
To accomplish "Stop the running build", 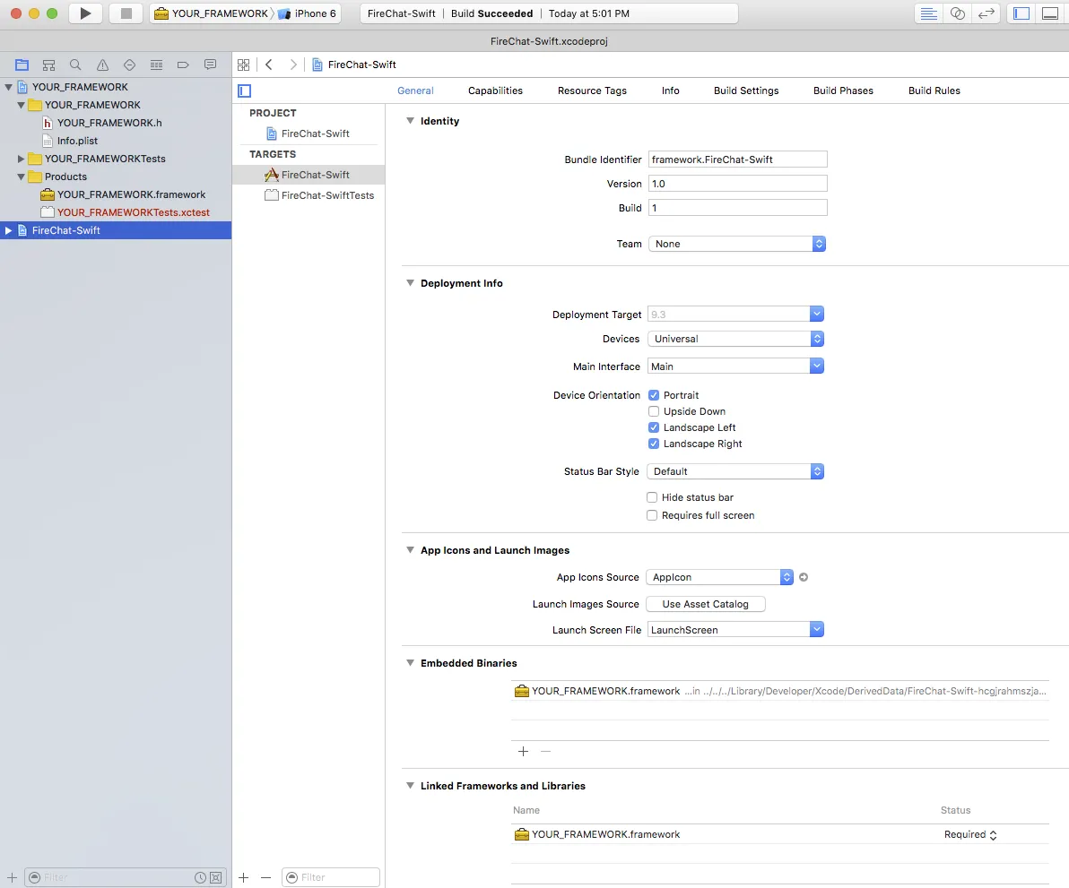I will (x=126, y=13).
